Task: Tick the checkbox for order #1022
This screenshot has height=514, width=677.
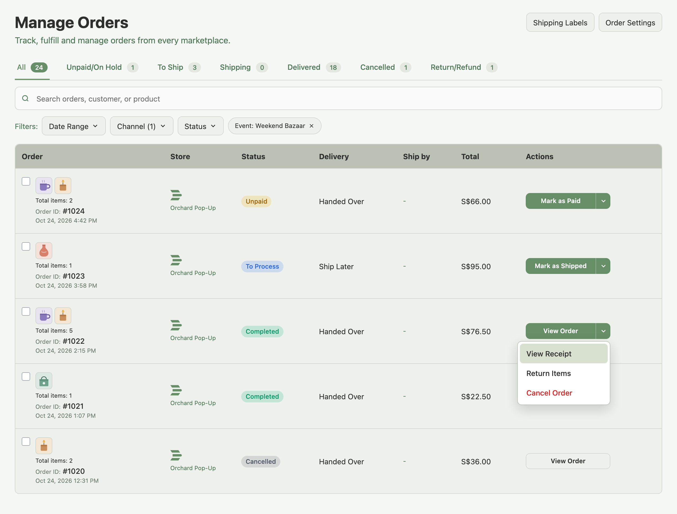Action: [26, 311]
